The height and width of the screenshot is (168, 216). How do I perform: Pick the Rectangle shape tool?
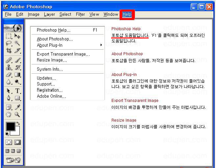(x=17, y=98)
